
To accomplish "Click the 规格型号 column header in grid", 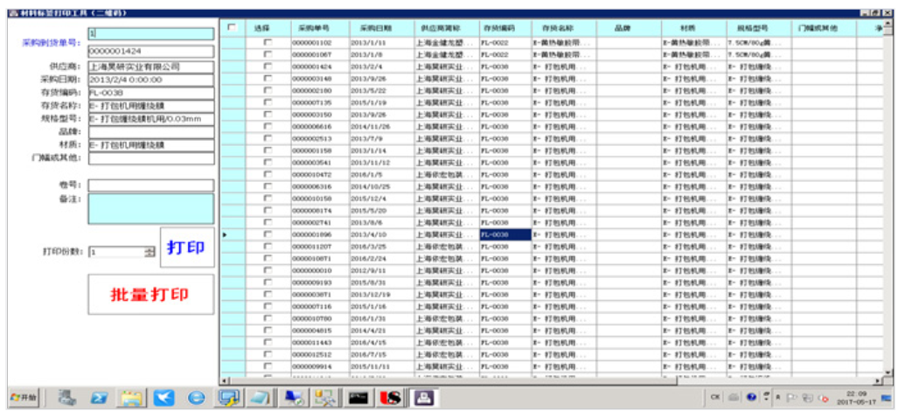I will 759,28.
